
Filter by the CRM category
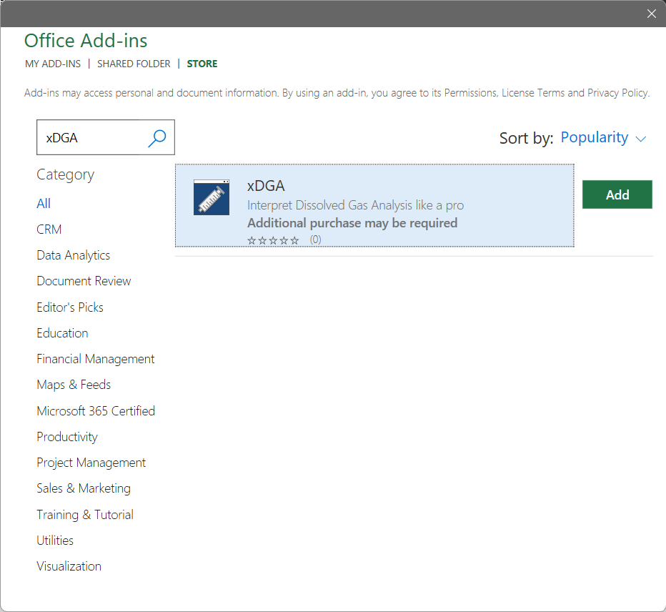click(49, 229)
